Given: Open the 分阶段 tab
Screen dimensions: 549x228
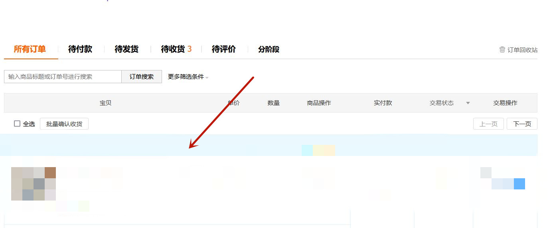Looking at the screenshot, I should point(269,49).
